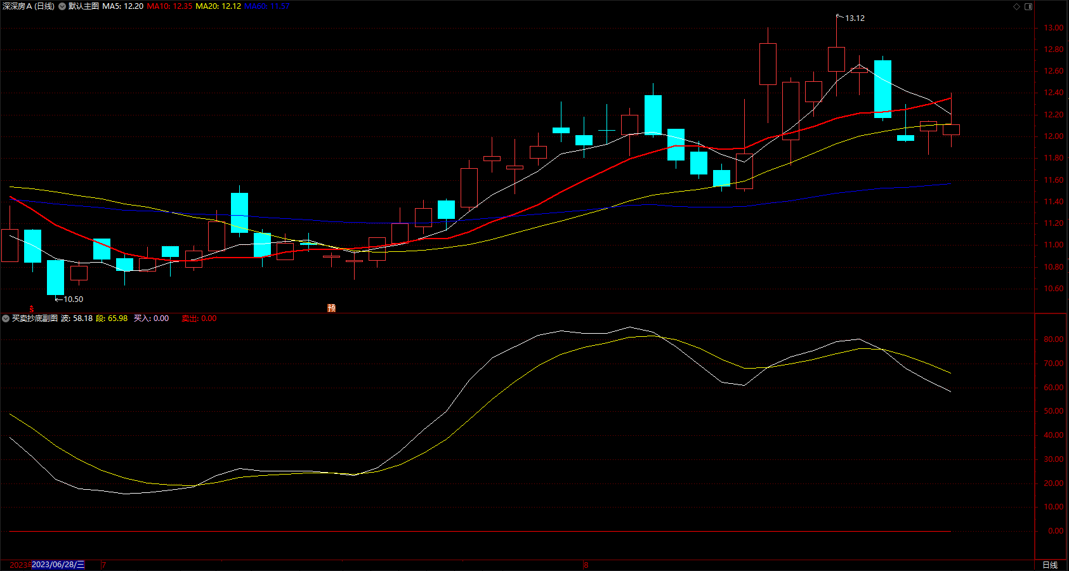The image size is (1069, 571).
Task: Click the 13.12 high price label
Action: [x=855, y=18]
